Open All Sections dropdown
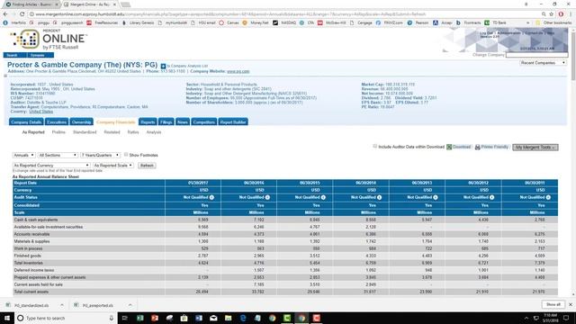Viewport: 576px width, 324px height. [x=58, y=155]
